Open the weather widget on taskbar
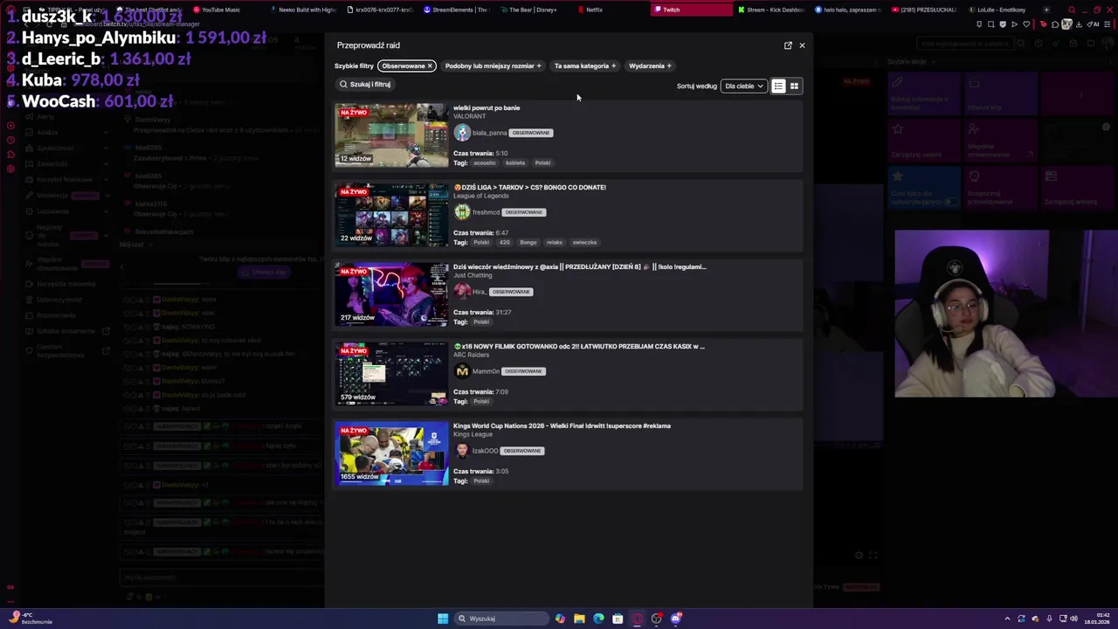 point(31,619)
